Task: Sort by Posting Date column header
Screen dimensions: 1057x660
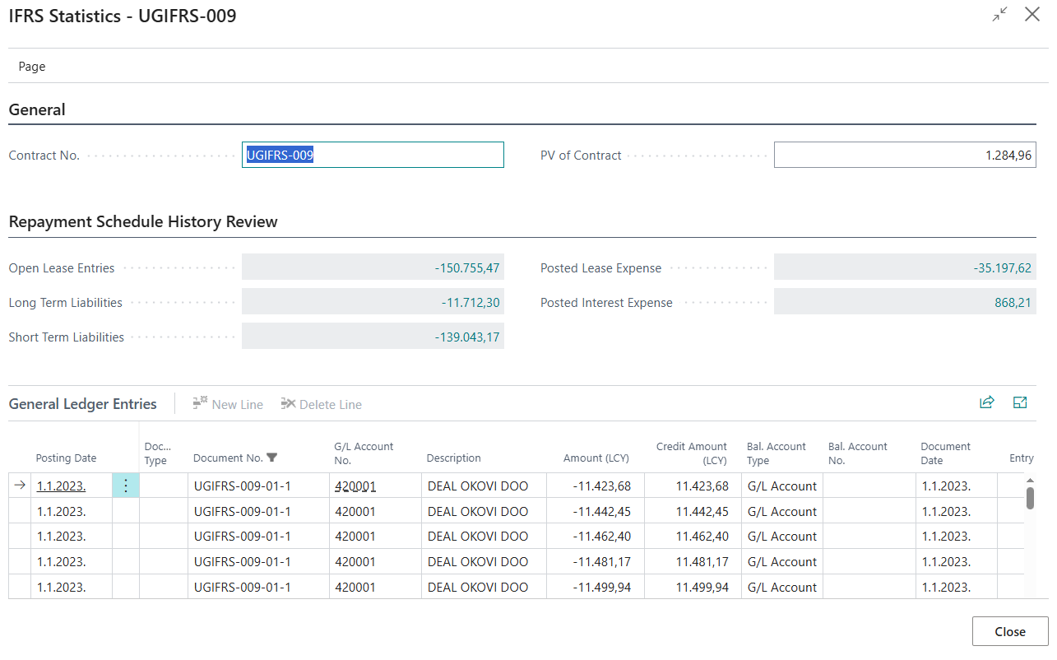Action: click(x=66, y=458)
